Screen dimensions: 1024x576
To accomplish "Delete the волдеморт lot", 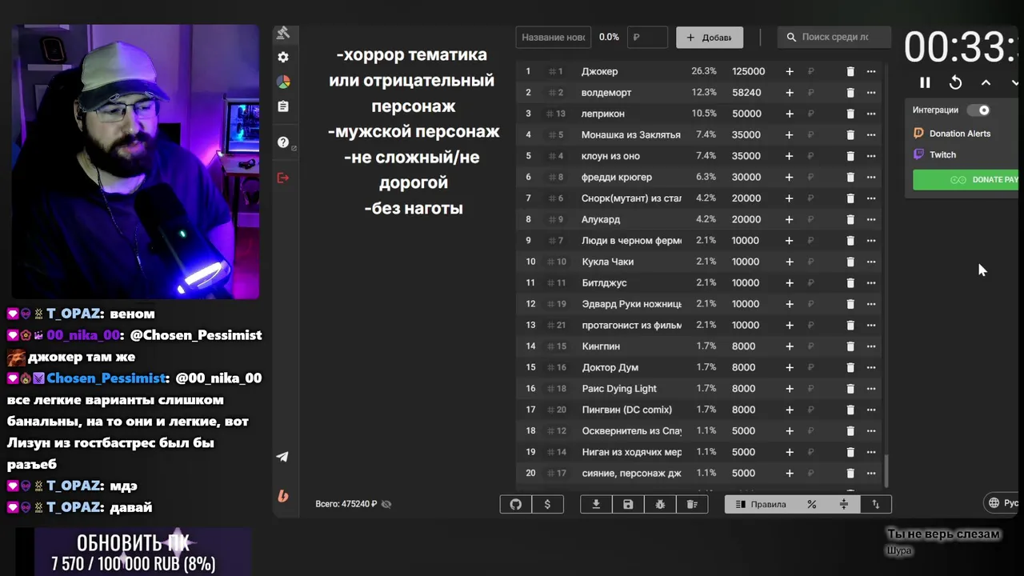I will click(850, 93).
